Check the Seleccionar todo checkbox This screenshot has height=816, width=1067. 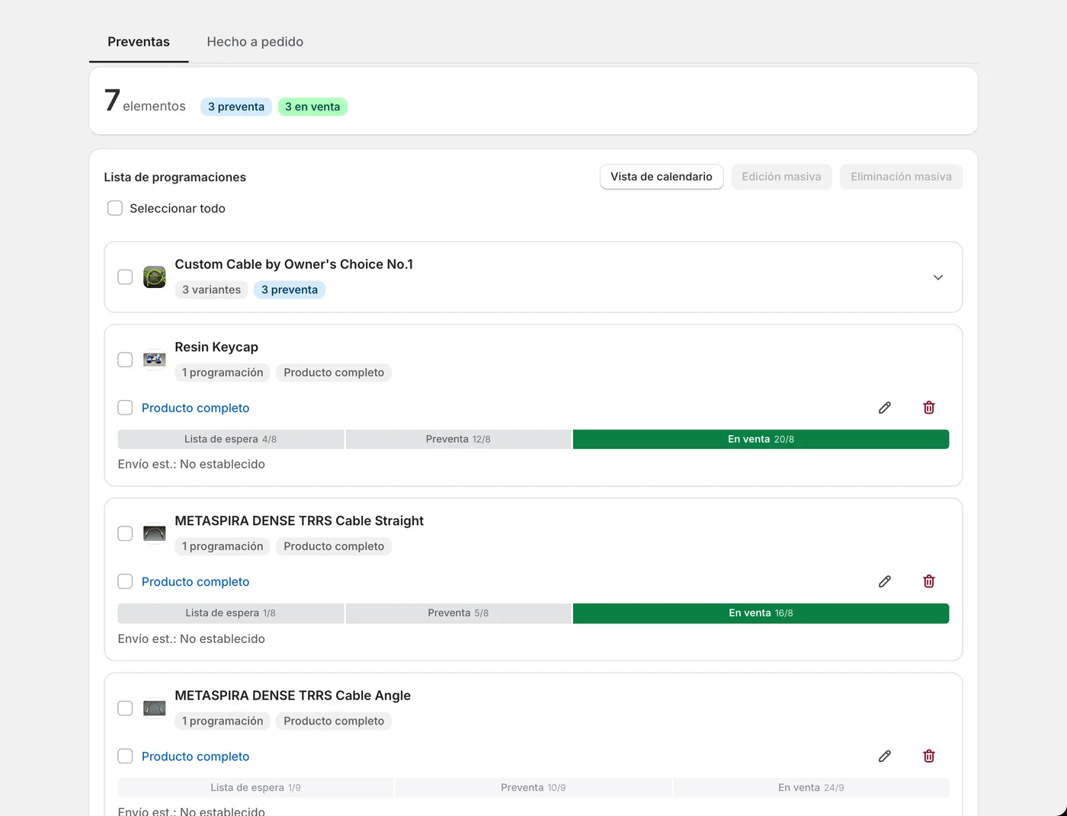tap(115, 208)
